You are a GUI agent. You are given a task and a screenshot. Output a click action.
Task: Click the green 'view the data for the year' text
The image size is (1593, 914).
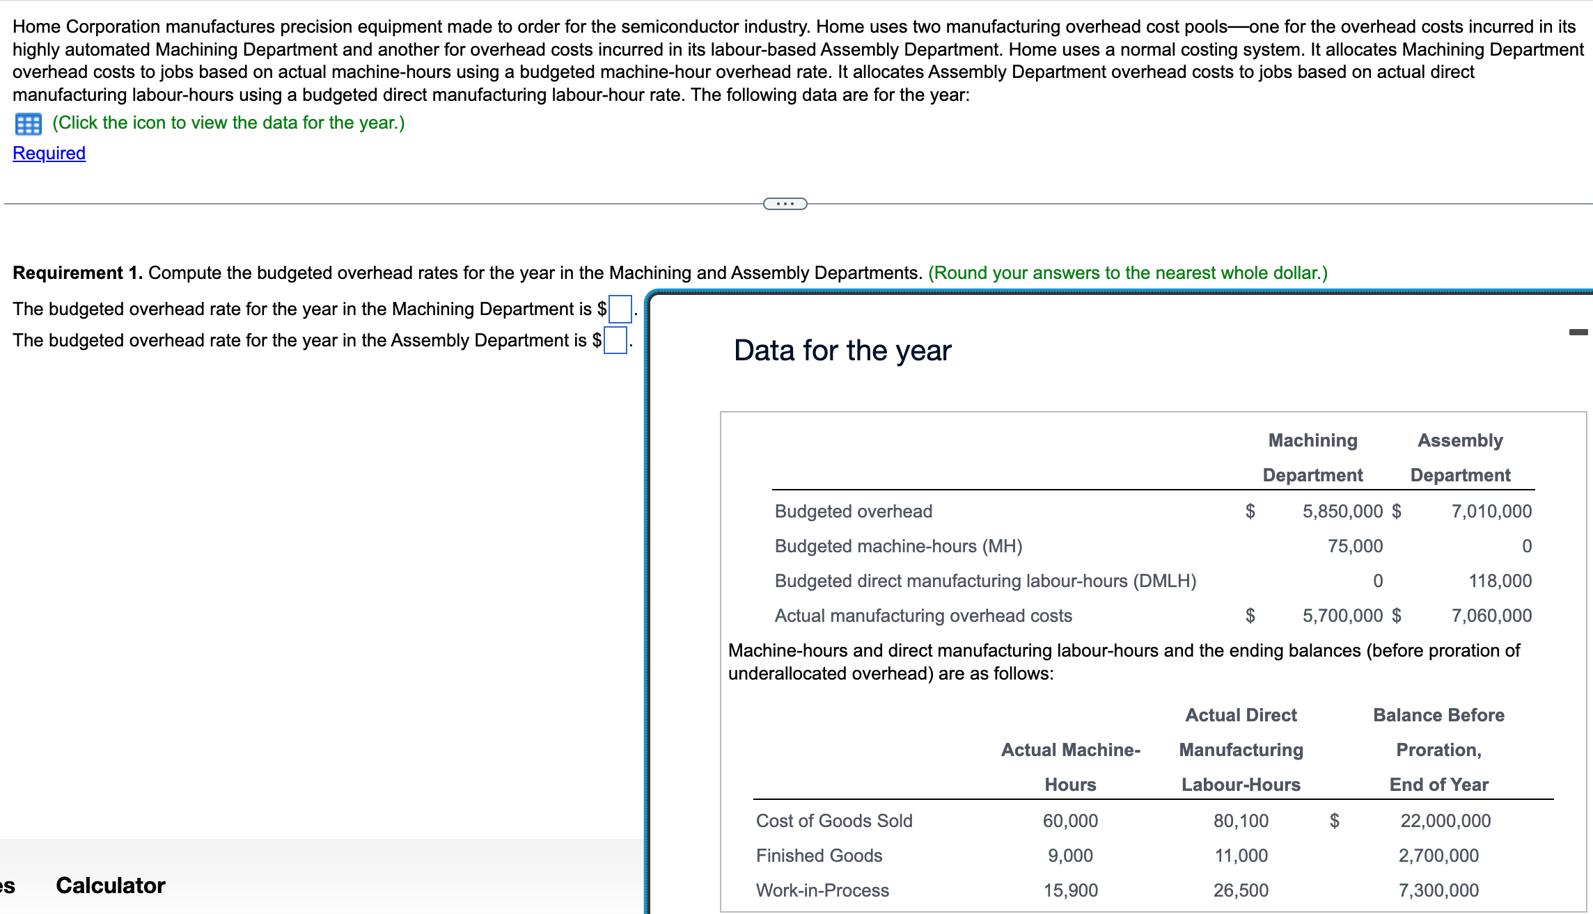point(228,123)
